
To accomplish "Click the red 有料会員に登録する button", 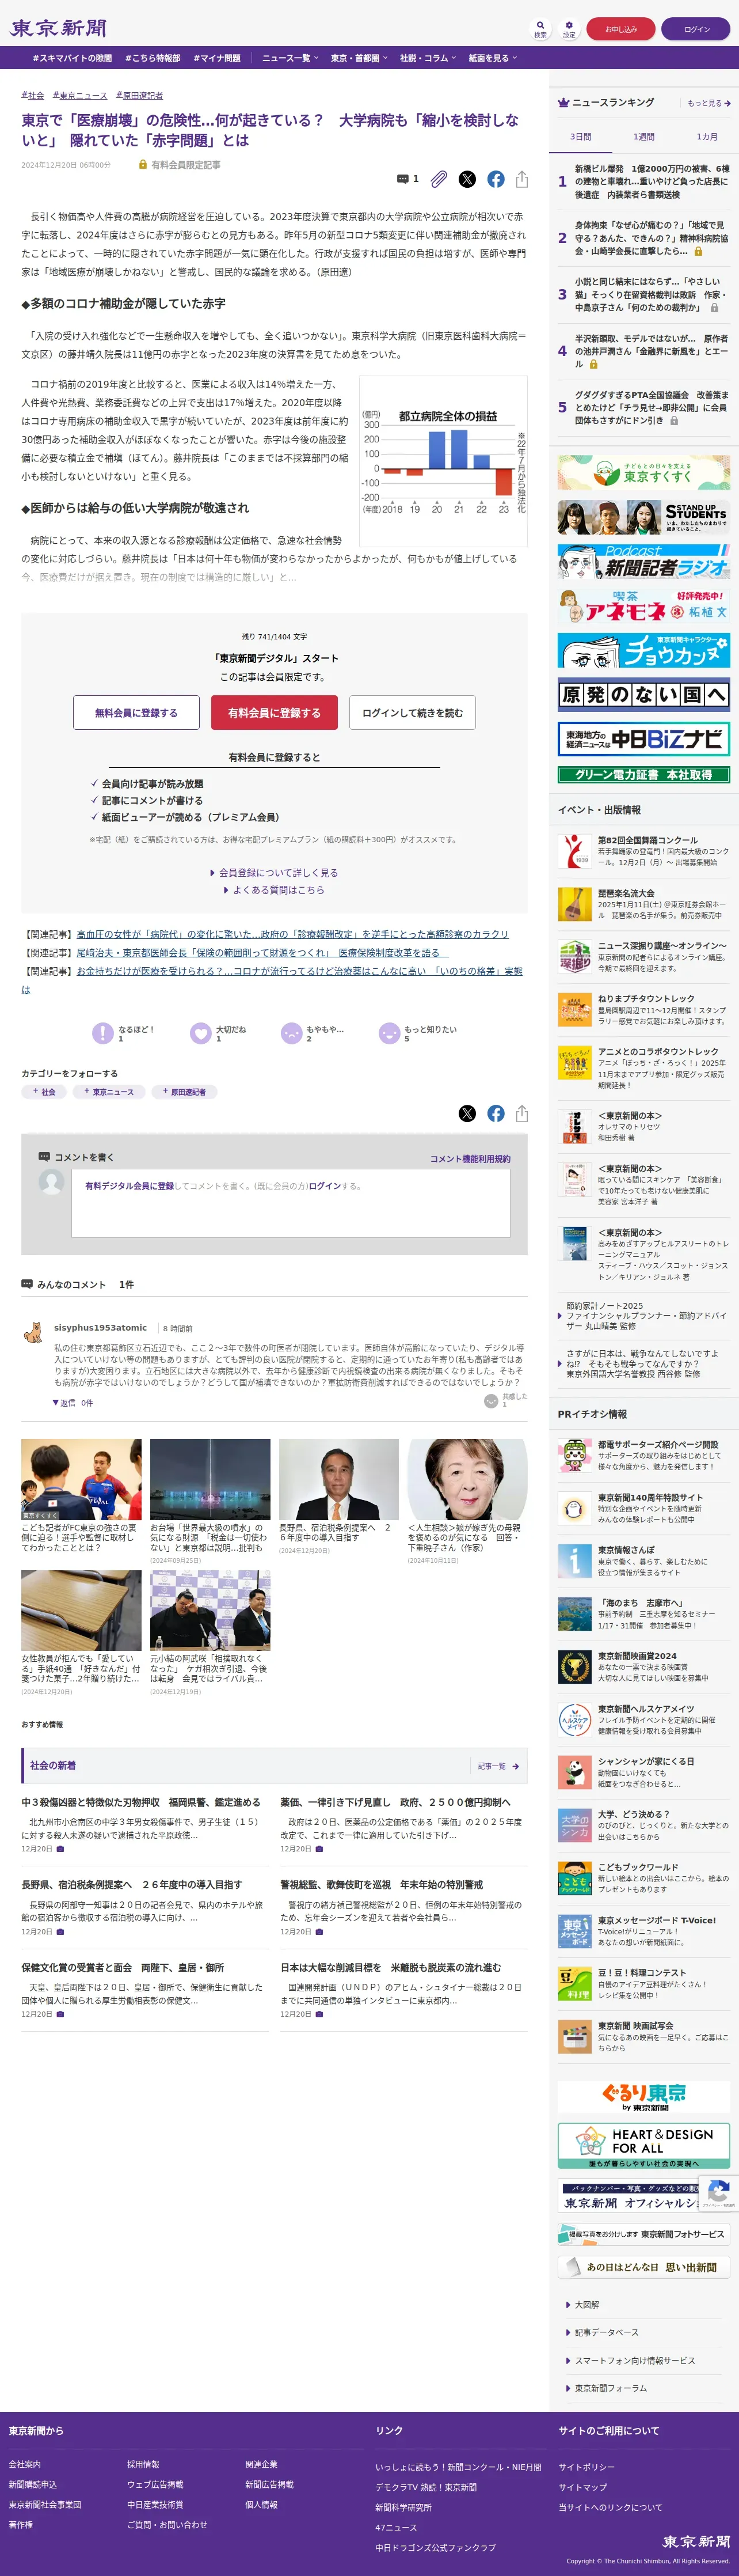I will [275, 713].
